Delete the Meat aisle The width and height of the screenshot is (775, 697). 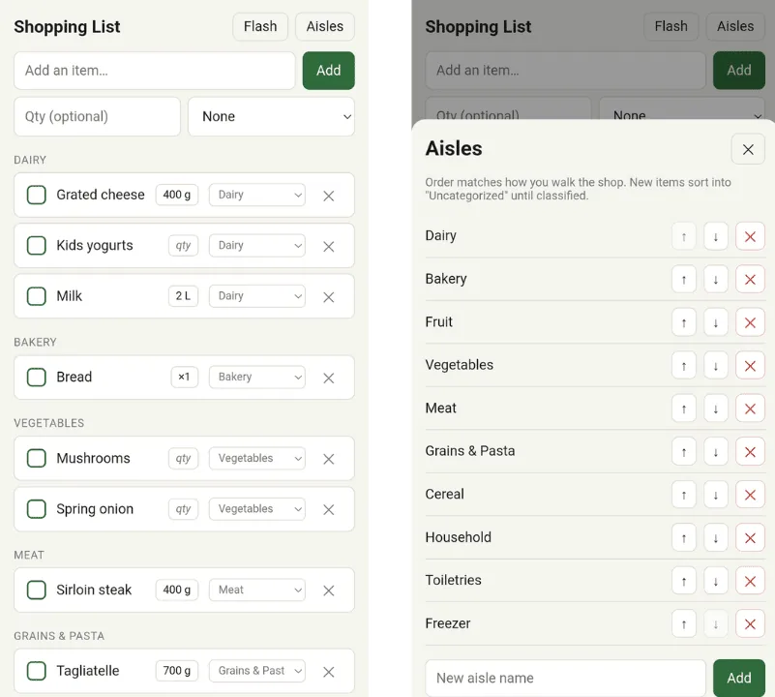coord(750,409)
